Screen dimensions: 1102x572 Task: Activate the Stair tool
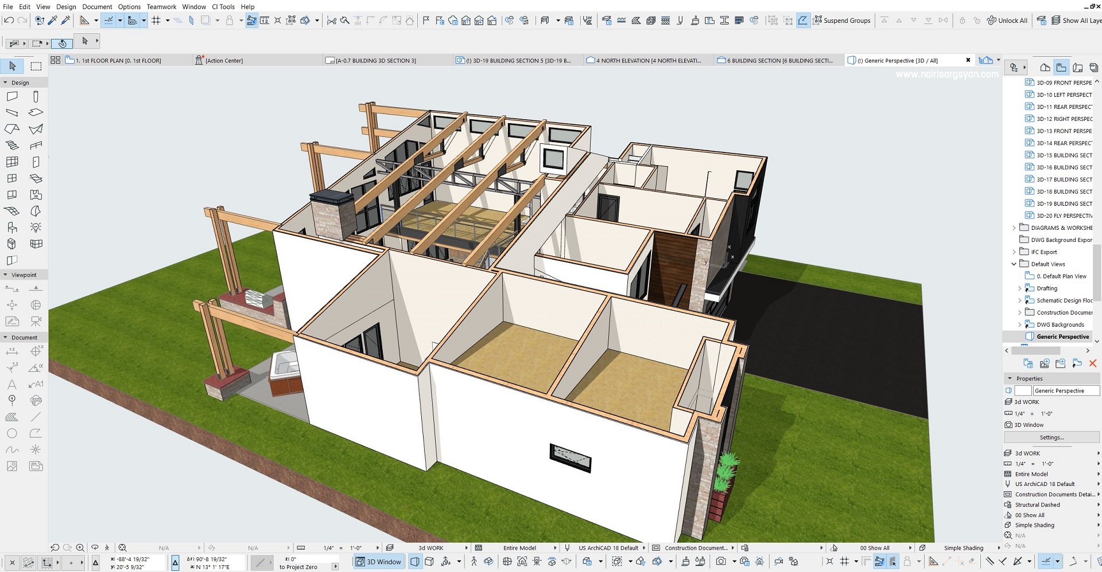click(x=12, y=146)
